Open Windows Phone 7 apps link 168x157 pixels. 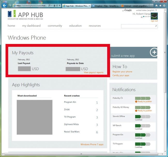tap(92, 144)
